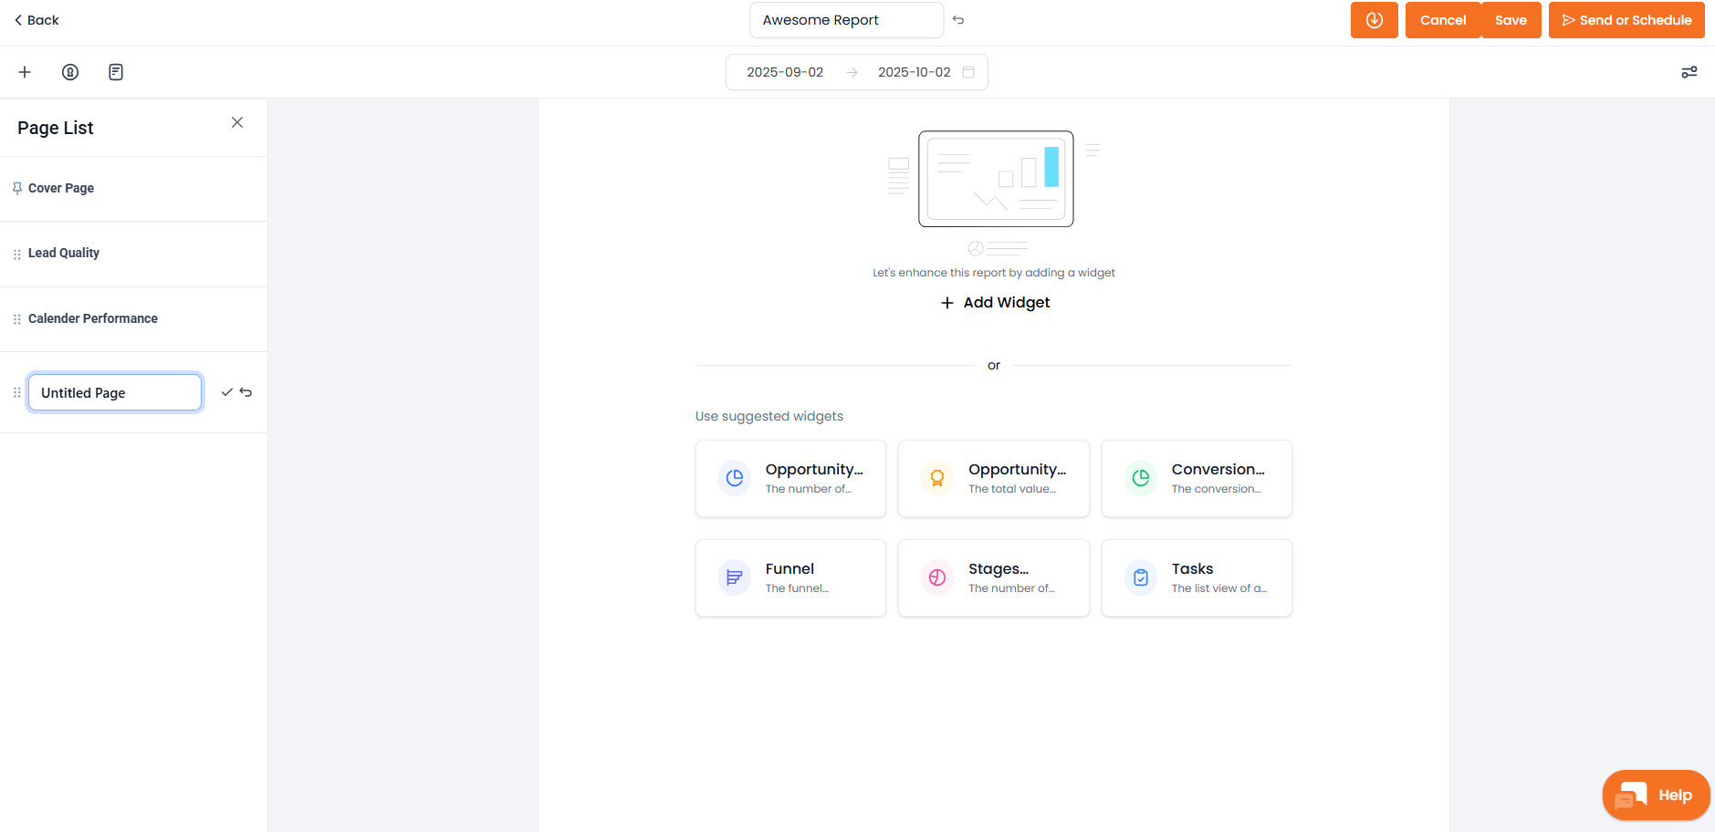Click Send or Schedule

click(x=1626, y=20)
